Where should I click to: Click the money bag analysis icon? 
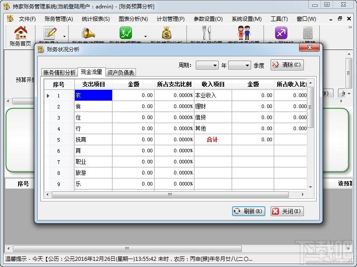(167, 33)
